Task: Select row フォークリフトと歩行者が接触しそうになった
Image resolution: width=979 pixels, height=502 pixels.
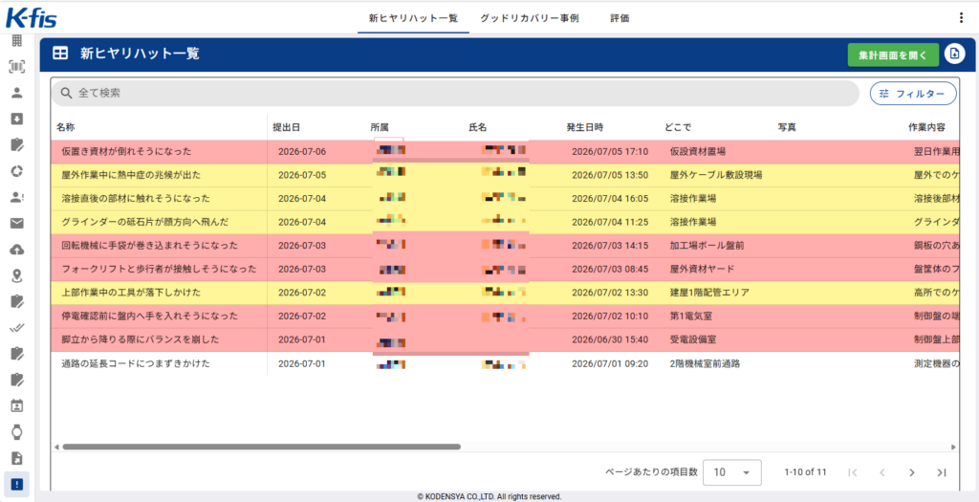Action: point(505,269)
